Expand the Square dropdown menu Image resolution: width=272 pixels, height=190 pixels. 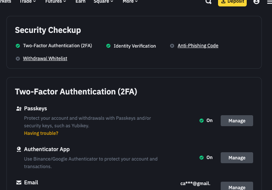pyautogui.click(x=103, y=2)
